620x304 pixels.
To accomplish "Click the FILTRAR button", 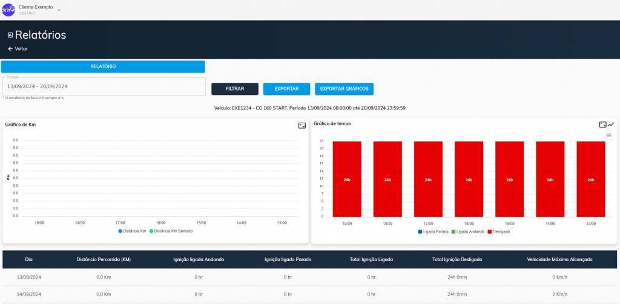I will coord(235,89).
